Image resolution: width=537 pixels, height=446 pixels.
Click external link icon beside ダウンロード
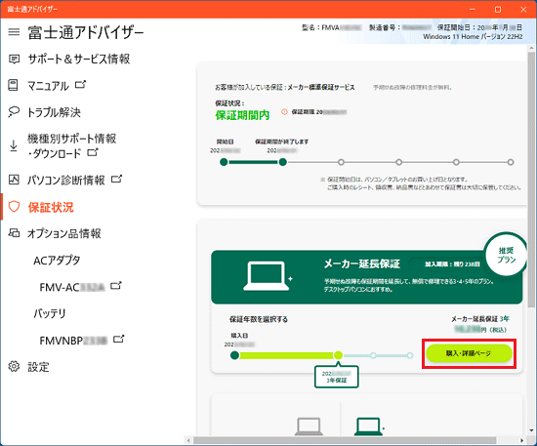pos(93,152)
